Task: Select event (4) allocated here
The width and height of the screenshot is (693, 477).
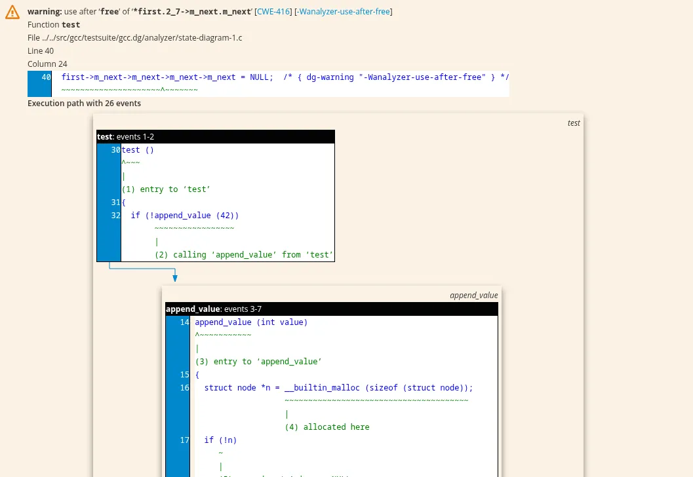Action: [x=327, y=427]
